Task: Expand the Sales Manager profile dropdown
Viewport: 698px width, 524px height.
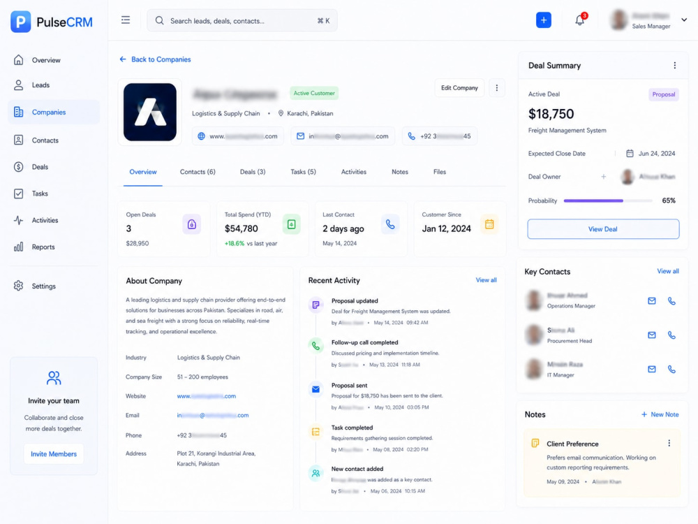Action: point(684,20)
